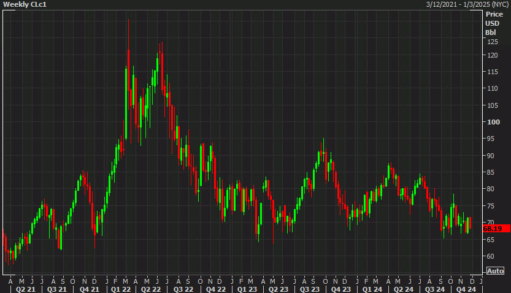This screenshot has height=293, width=511.
Task: Click the Q1 24 quarter label
Action: [372, 289]
